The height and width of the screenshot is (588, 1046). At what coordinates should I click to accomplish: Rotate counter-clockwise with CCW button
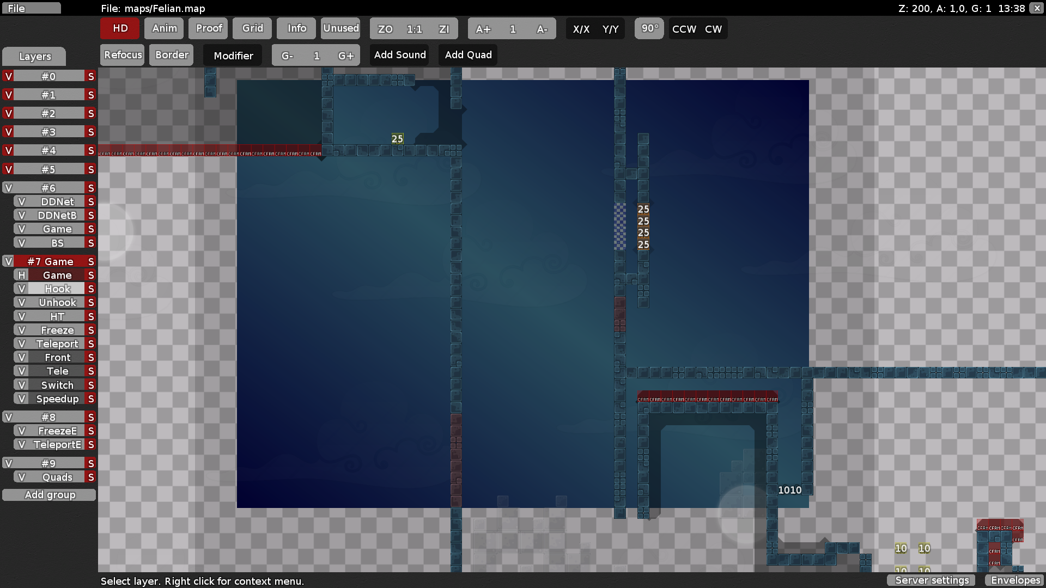click(684, 29)
